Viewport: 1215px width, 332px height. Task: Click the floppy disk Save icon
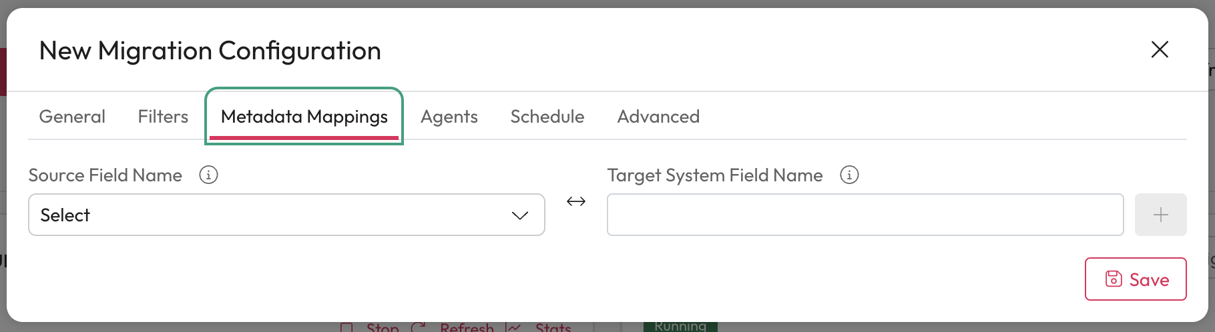[1114, 279]
